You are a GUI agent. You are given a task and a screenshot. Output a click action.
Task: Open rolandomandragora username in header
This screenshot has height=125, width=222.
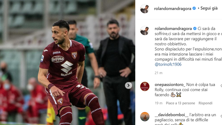click(173, 9)
